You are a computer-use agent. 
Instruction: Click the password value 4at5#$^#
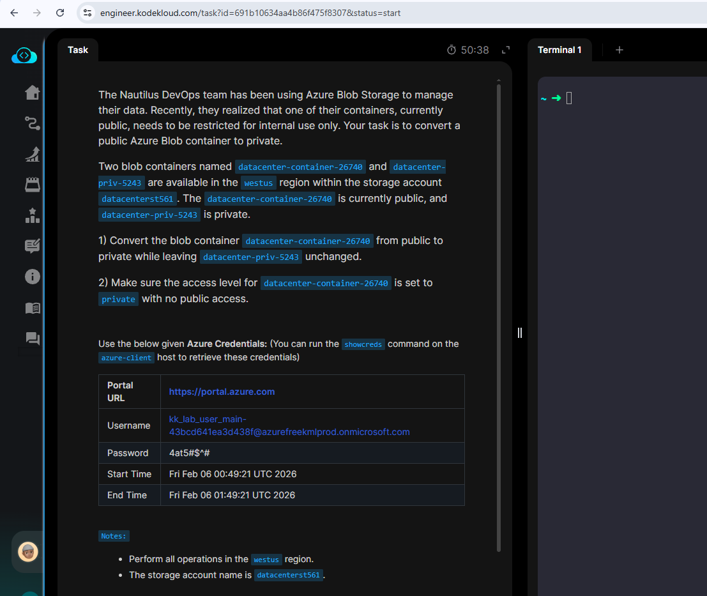tap(190, 453)
